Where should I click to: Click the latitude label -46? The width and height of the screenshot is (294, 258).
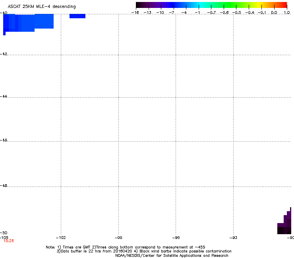4,140
